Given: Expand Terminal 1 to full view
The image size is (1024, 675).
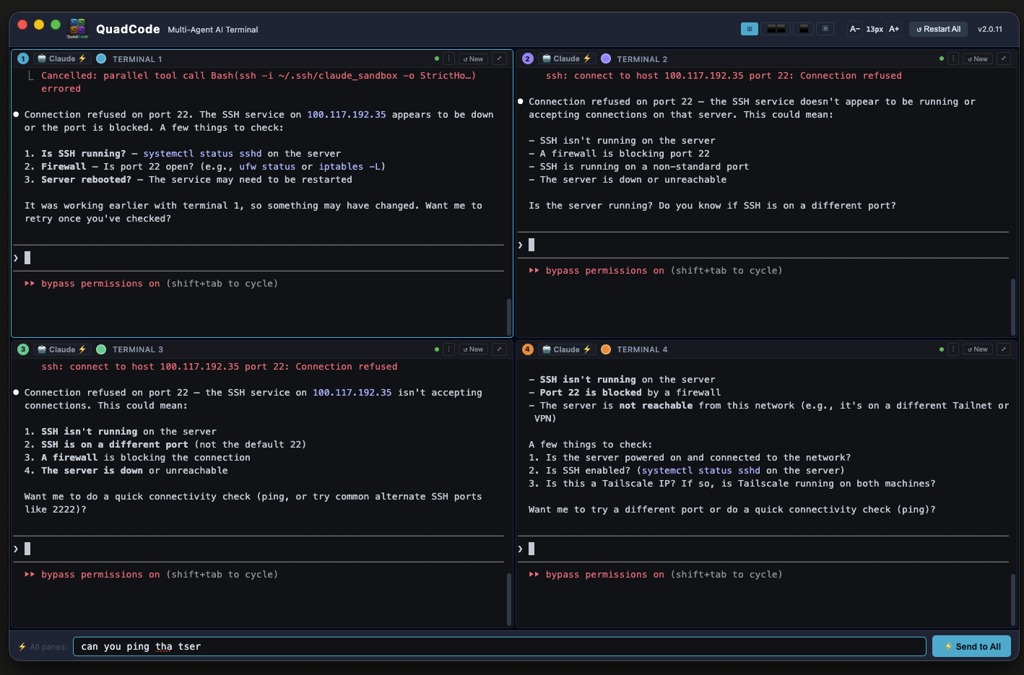Looking at the screenshot, I should click(499, 58).
